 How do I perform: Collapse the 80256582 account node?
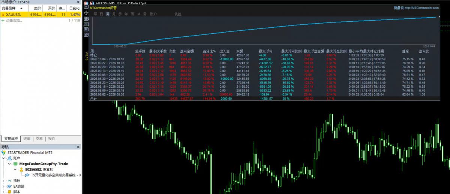(x=15, y=169)
